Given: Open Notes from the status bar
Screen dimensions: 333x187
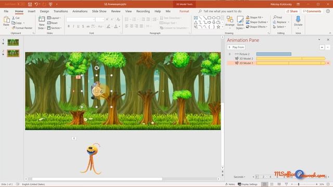Looking at the screenshot, I should [x=230, y=184].
